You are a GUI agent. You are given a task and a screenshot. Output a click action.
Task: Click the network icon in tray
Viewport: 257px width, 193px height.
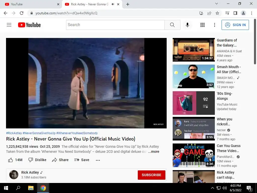click(x=219, y=188)
